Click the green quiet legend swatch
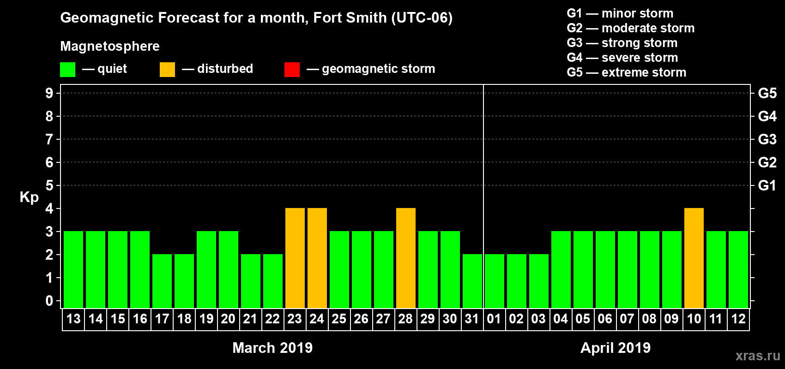Screen dimensions: 785x369 67,70
